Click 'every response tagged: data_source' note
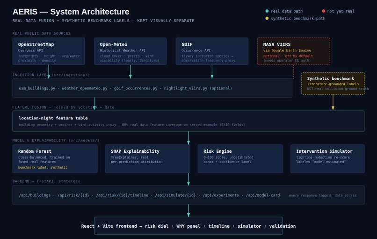 [x=323, y=195]
